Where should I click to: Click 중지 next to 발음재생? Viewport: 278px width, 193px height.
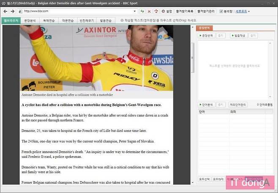click(x=253, y=36)
